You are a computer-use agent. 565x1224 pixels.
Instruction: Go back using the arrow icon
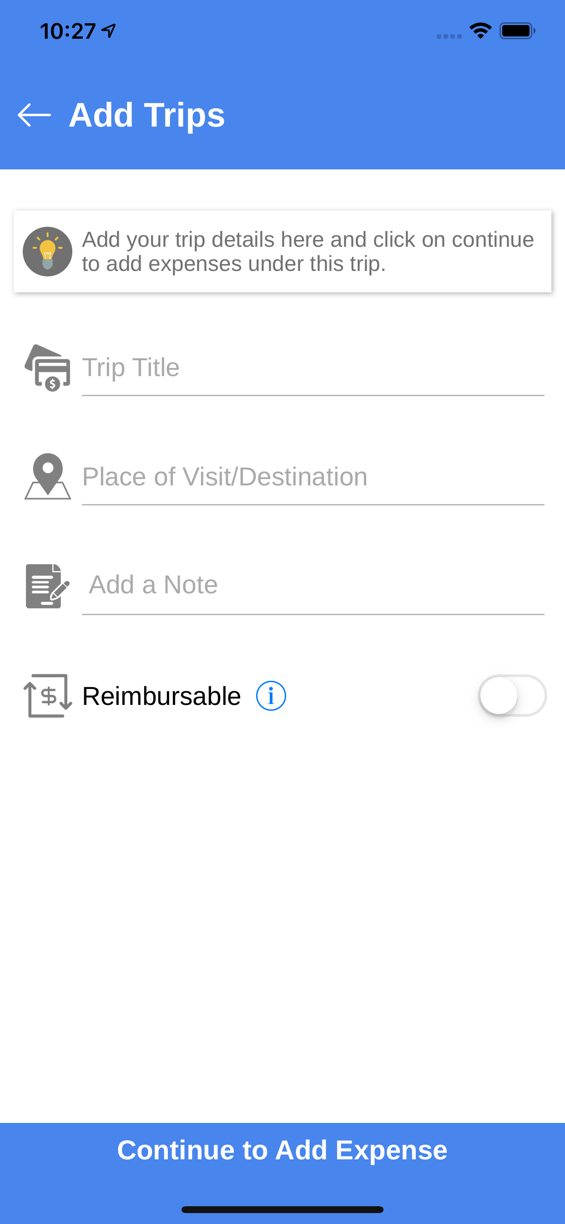coord(34,115)
